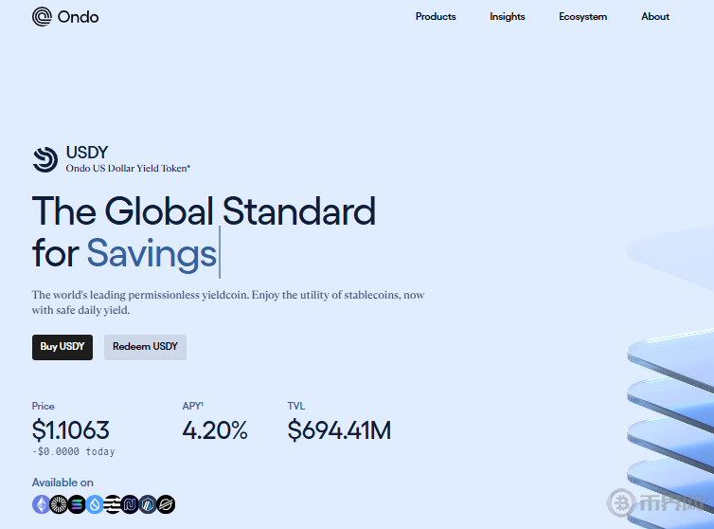Select the Solana network icon
714x529 pixels.
[x=77, y=504]
